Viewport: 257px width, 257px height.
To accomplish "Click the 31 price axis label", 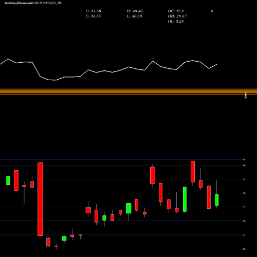I will (x=244, y=207).
